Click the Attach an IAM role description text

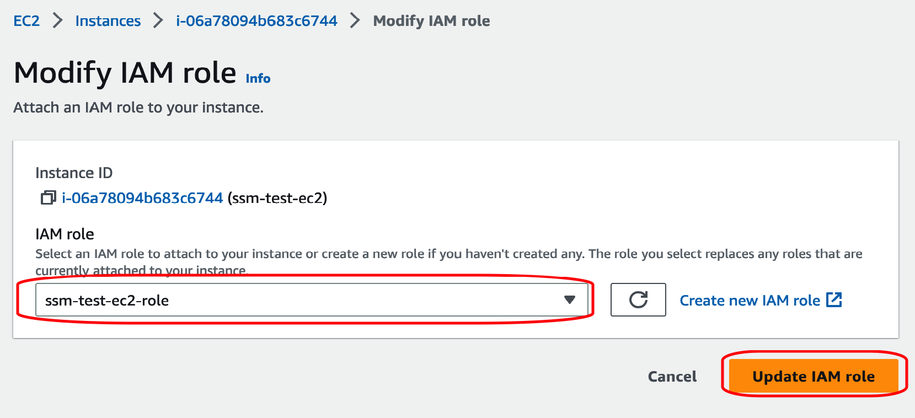point(138,108)
